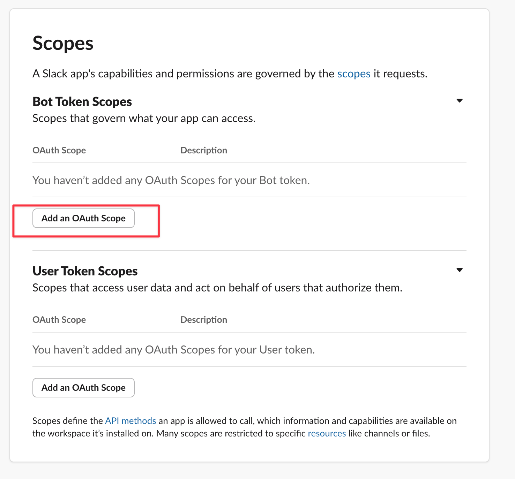The image size is (515, 479).
Task: Select the "Bot Token Scopes" heading
Action: (x=82, y=102)
